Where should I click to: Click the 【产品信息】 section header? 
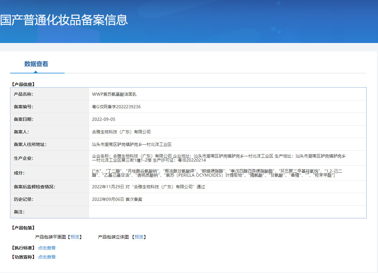pyautogui.click(x=23, y=84)
